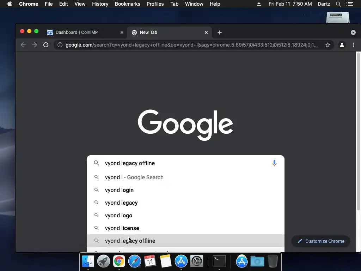Viewport: 361px width, 271px height.
Task: Select suggestion 'vyond license'
Action: (185, 228)
